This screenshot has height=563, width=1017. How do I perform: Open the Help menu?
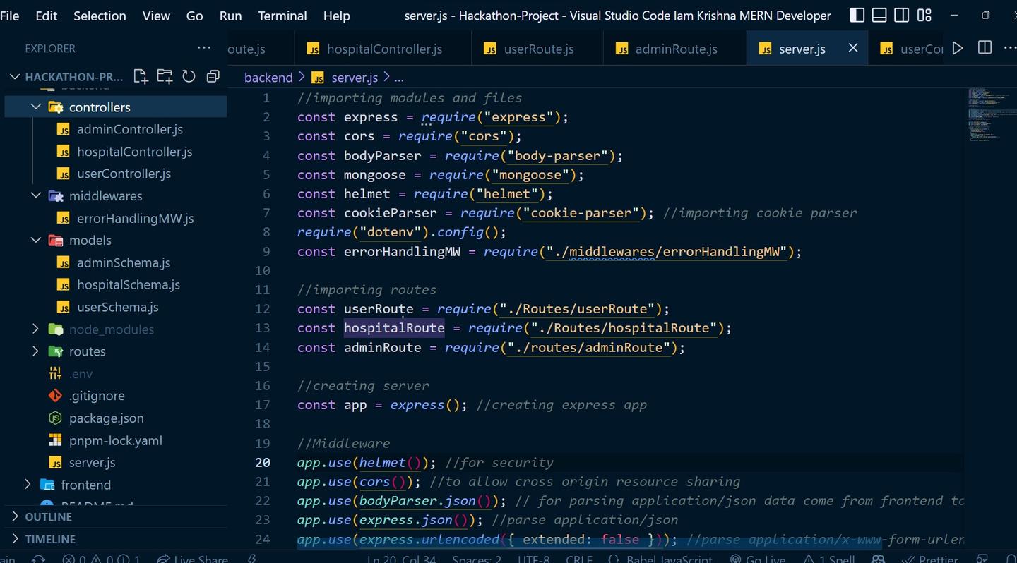point(336,16)
